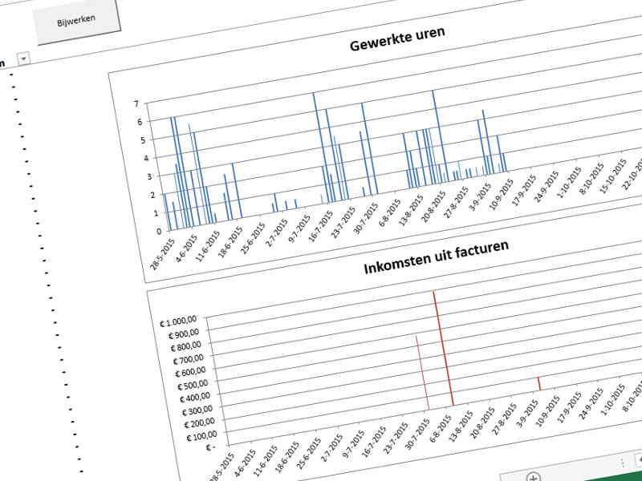Select the 'Inkomsten uit facturen' chart title
642x481 pixels.
(x=436, y=257)
